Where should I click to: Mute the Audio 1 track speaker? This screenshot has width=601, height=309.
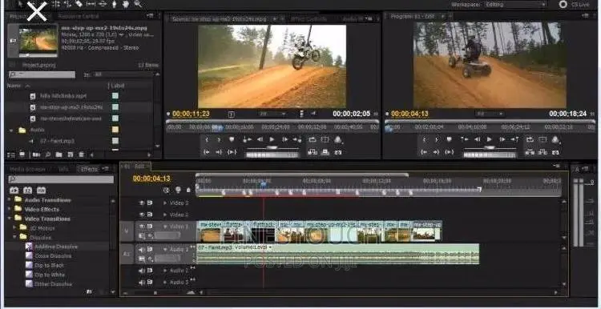coord(141,249)
